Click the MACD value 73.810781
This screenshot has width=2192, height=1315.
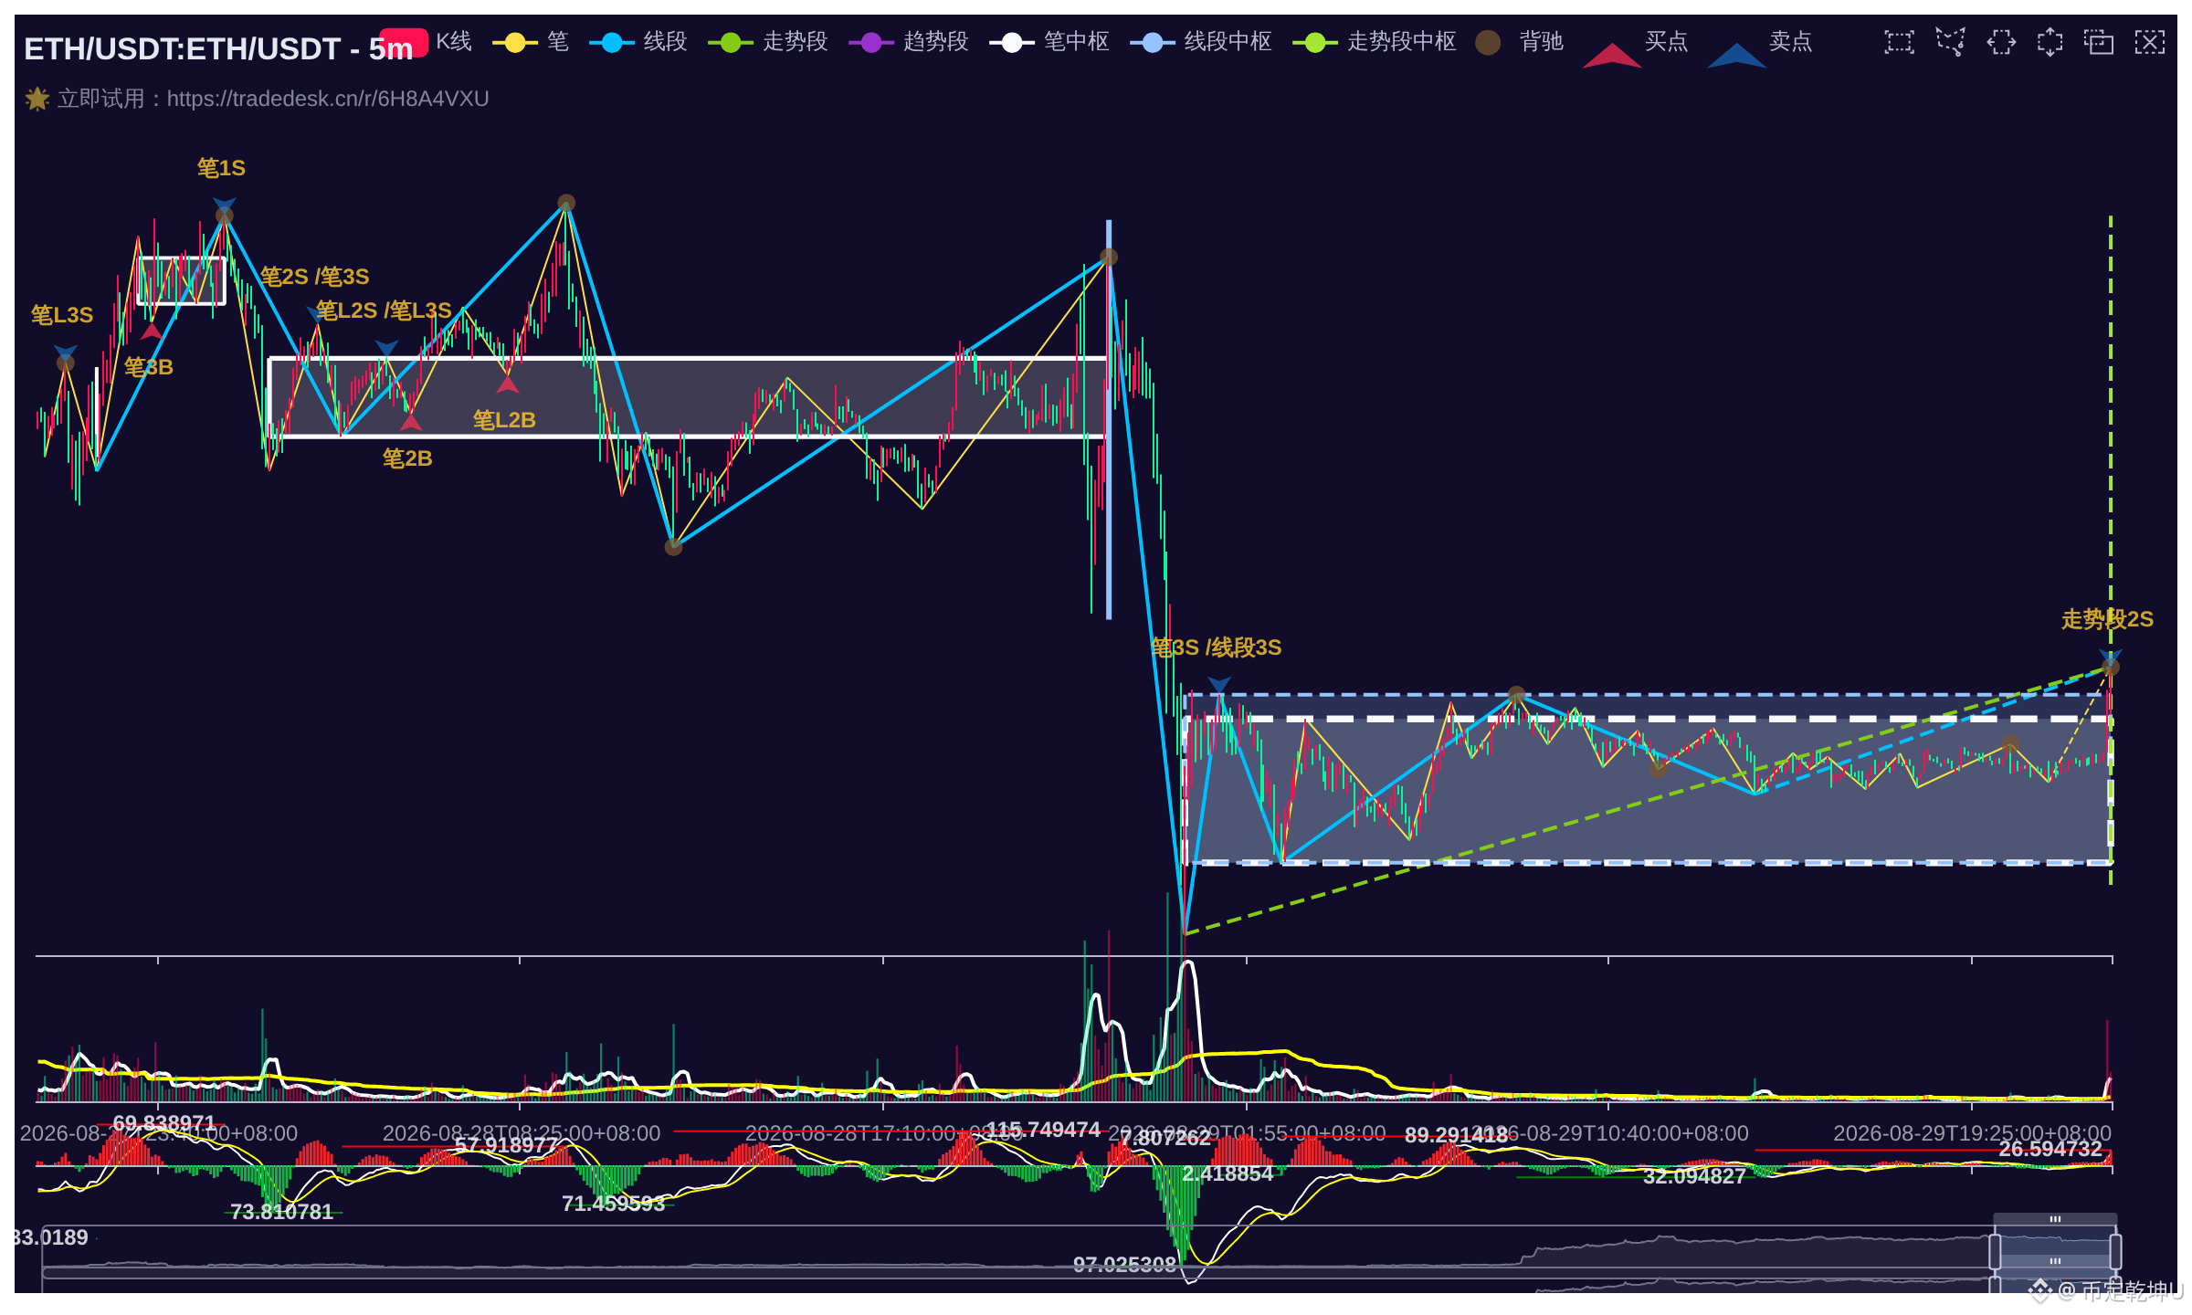pos(281,1212)
